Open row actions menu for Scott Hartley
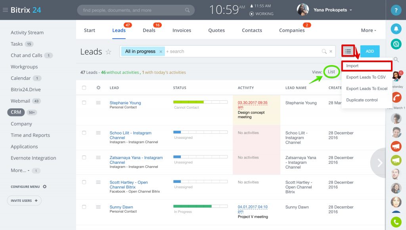The width and height of the screenshot is (406, 230). coord(98,182)
